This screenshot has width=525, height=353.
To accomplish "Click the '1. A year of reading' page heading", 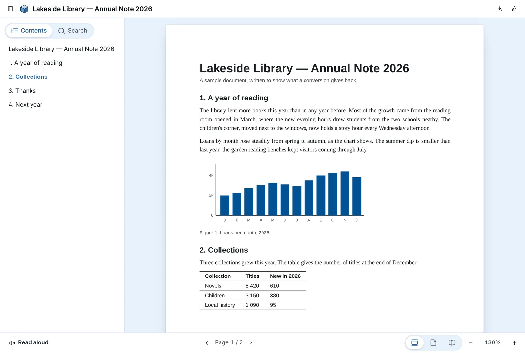I will click(x=234, y=98).
